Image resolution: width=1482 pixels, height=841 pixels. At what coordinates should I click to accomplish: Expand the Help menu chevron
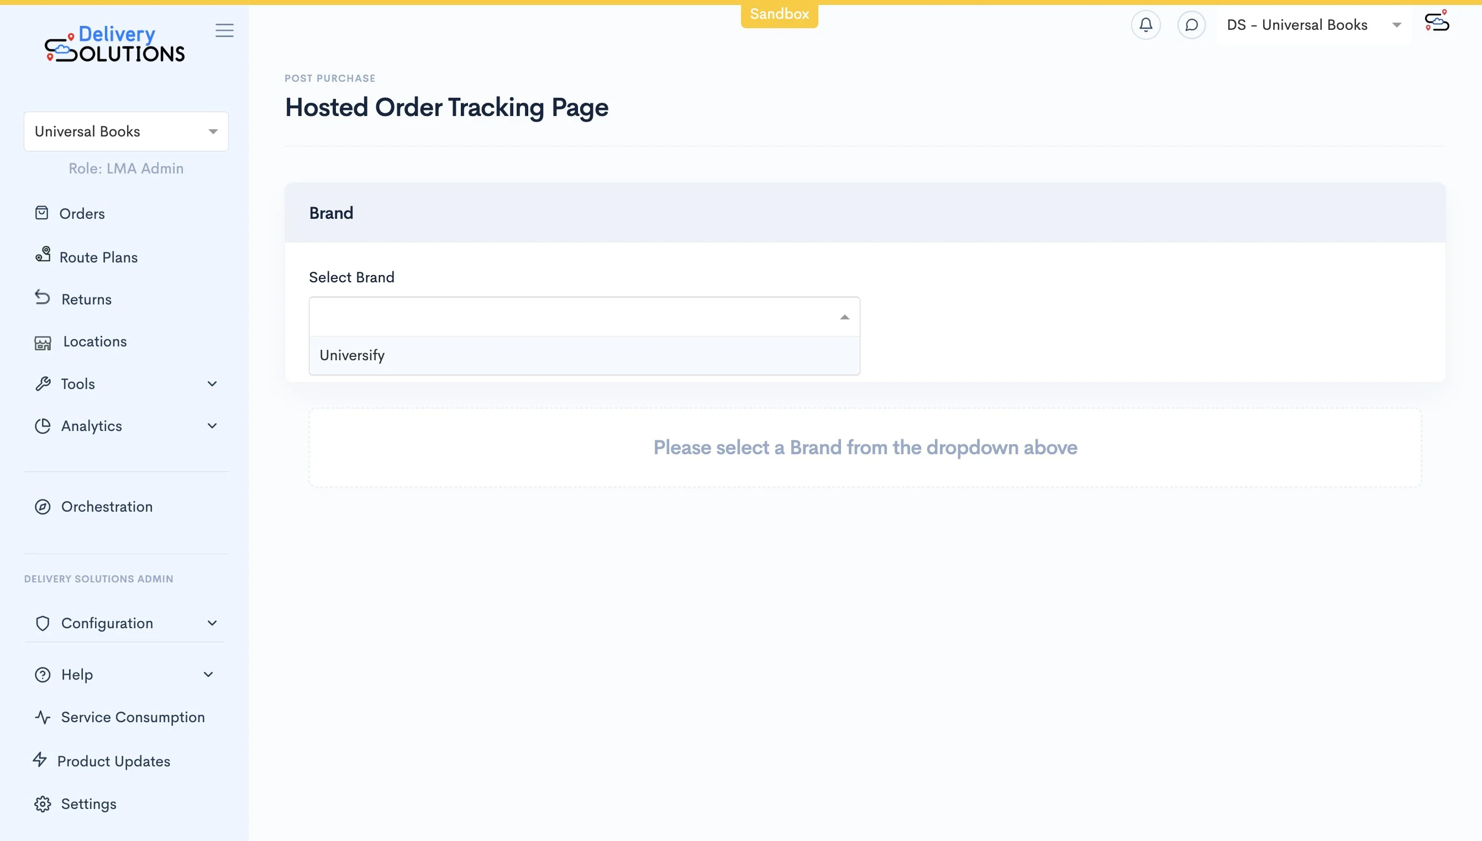tap(208, 675)
